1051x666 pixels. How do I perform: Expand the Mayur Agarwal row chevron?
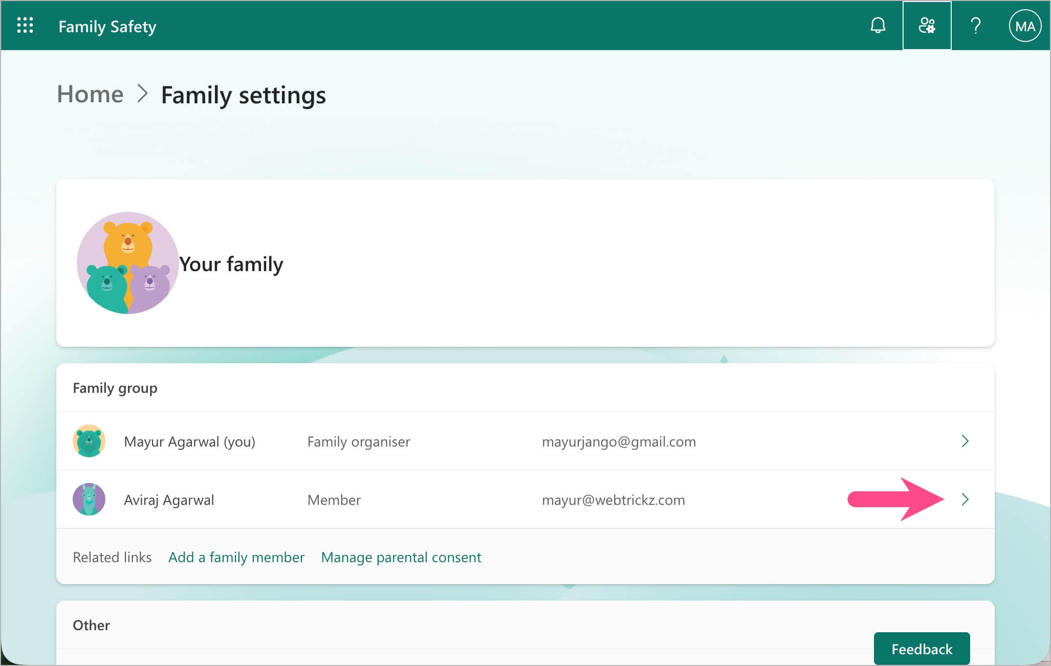[965, 441]
